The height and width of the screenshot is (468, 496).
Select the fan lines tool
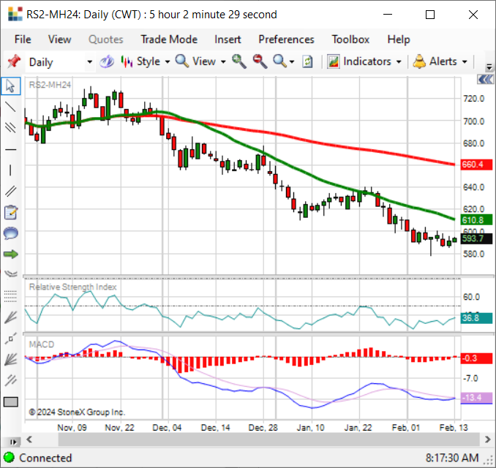point(11,317)
